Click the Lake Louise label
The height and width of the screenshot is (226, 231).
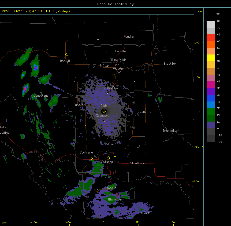pos(5,130)
